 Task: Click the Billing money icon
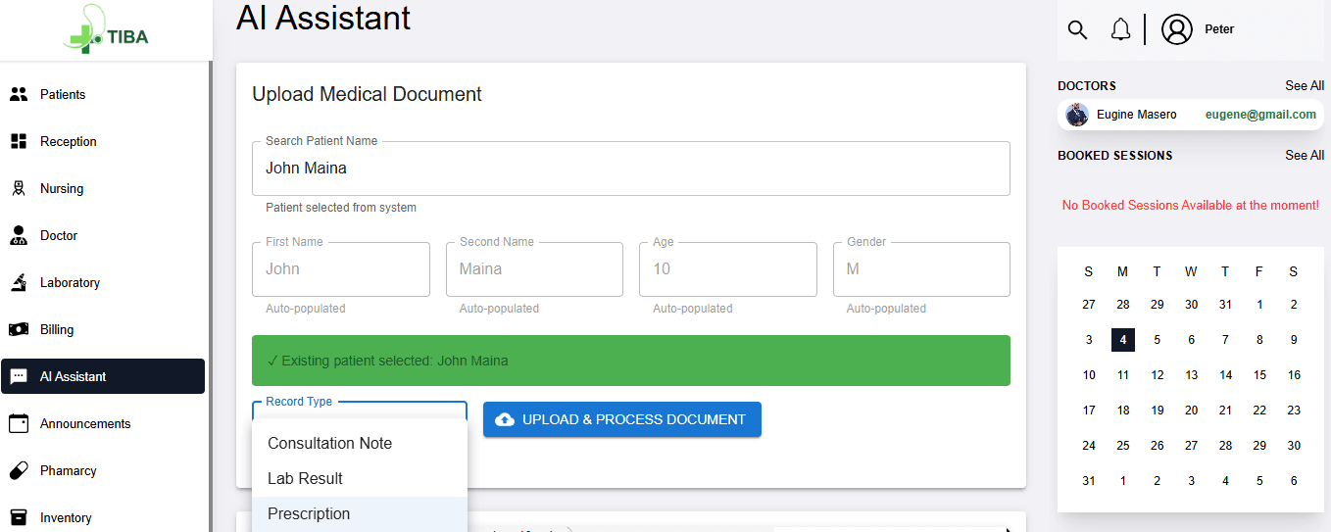pyautogui.click(x=19, y=329)
